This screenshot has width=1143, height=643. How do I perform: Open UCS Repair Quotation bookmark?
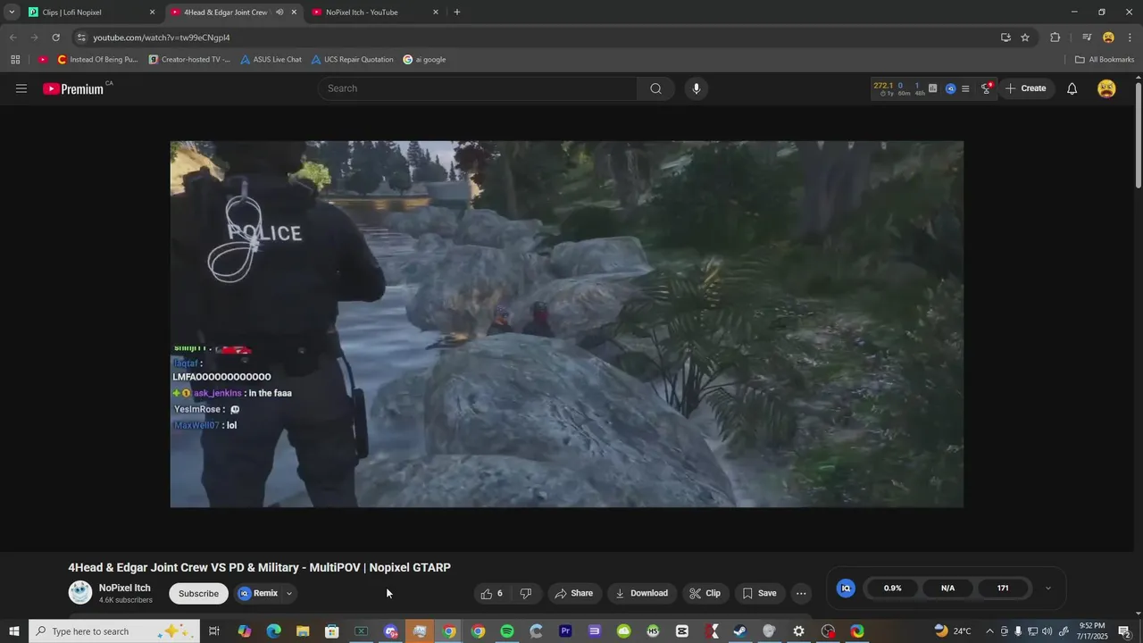tap(353, 60)
